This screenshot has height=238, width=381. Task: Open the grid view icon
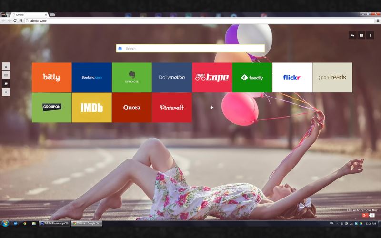361,35
